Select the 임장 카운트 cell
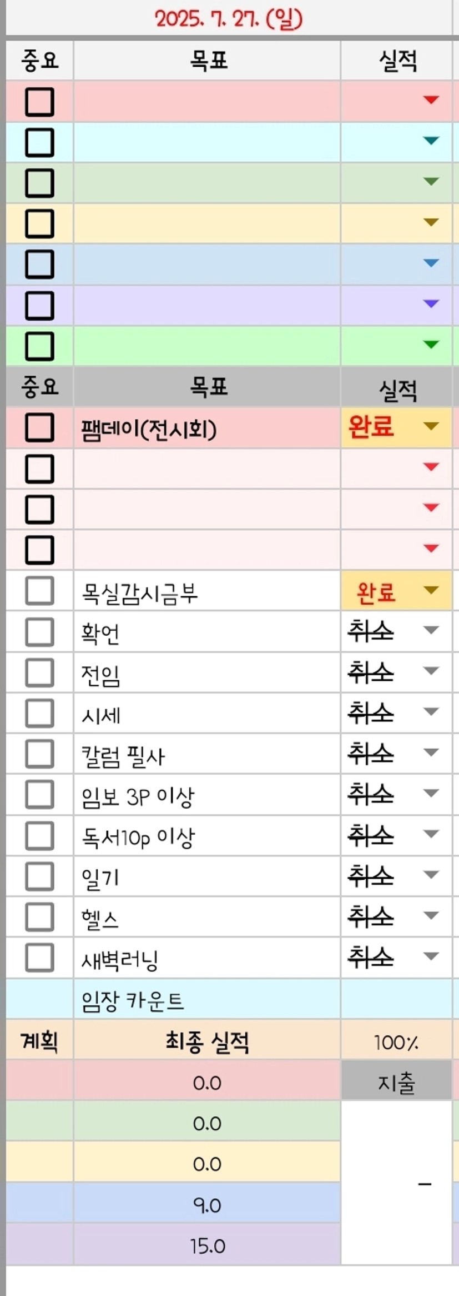Viewport: 459px width, 1296px height. (207, 999)
